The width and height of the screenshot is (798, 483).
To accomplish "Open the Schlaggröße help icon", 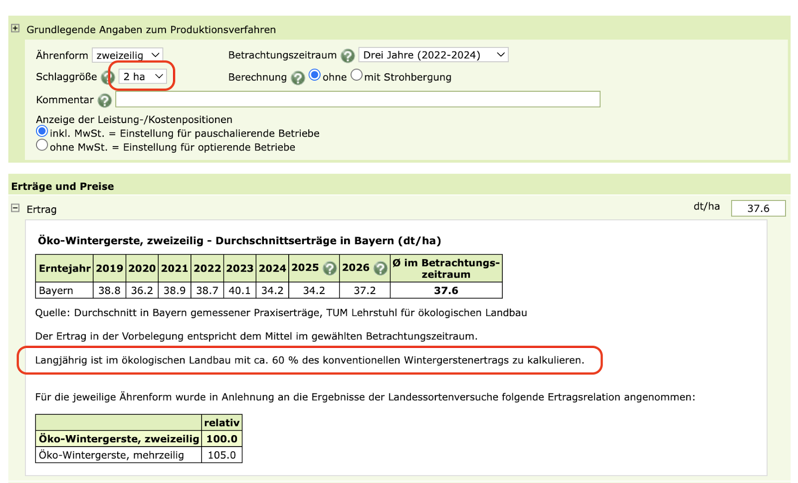I will pos(106,77).
